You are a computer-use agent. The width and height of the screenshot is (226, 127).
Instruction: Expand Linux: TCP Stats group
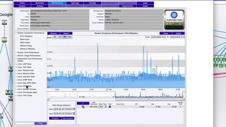[x=16, y=67]
